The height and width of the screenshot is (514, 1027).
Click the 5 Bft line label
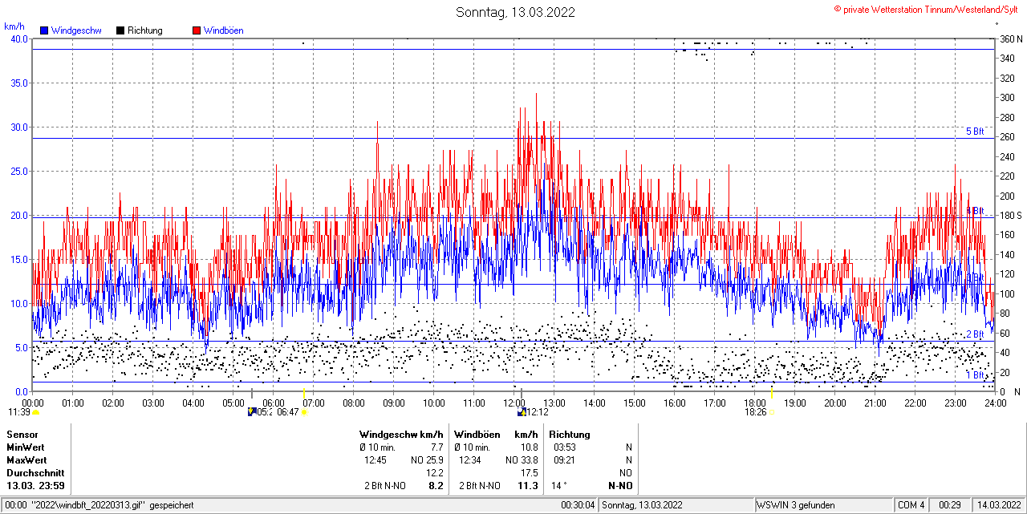(974, 132)
